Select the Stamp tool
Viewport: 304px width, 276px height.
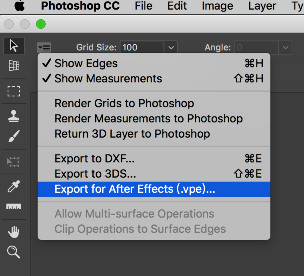pyautogui.click(x=14, y=116)
